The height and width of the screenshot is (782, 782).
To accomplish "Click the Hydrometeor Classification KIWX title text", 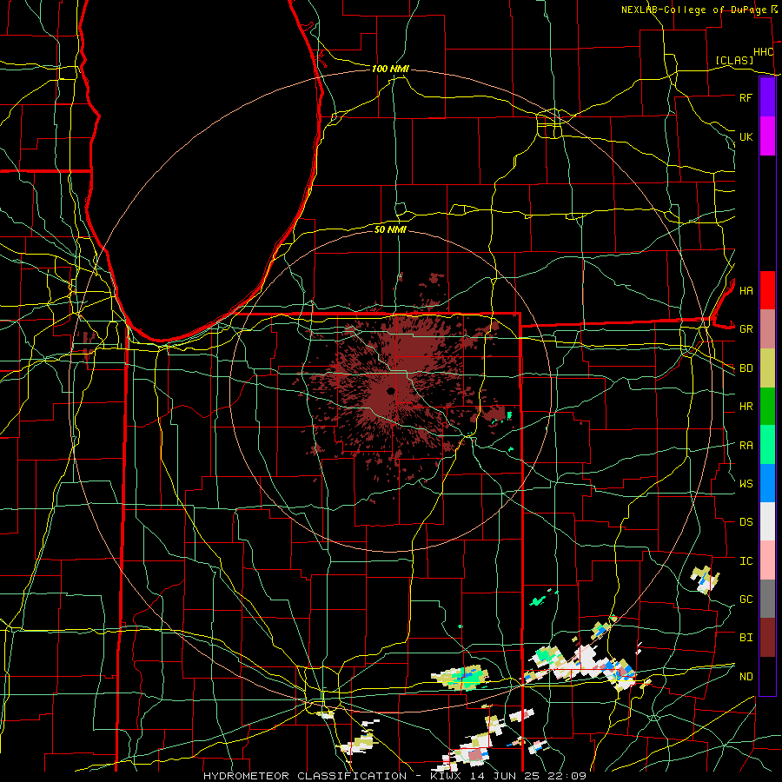I will click(x=394, y=776).
